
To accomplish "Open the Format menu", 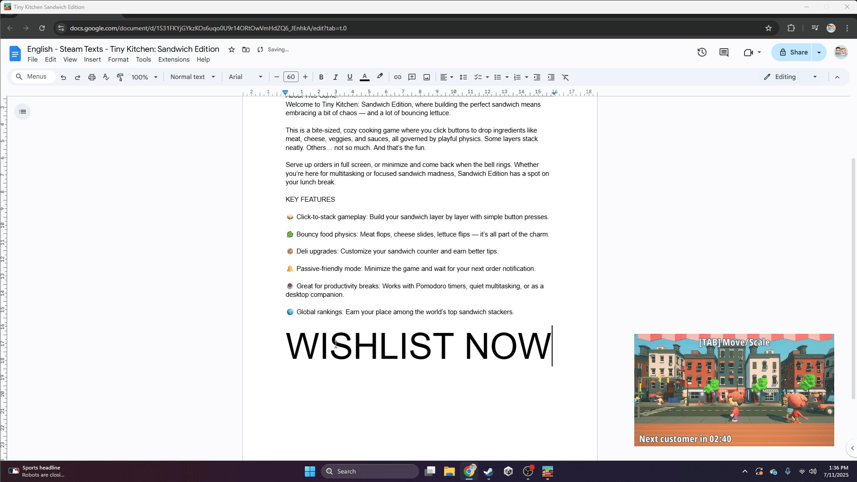I will point(118,59).
